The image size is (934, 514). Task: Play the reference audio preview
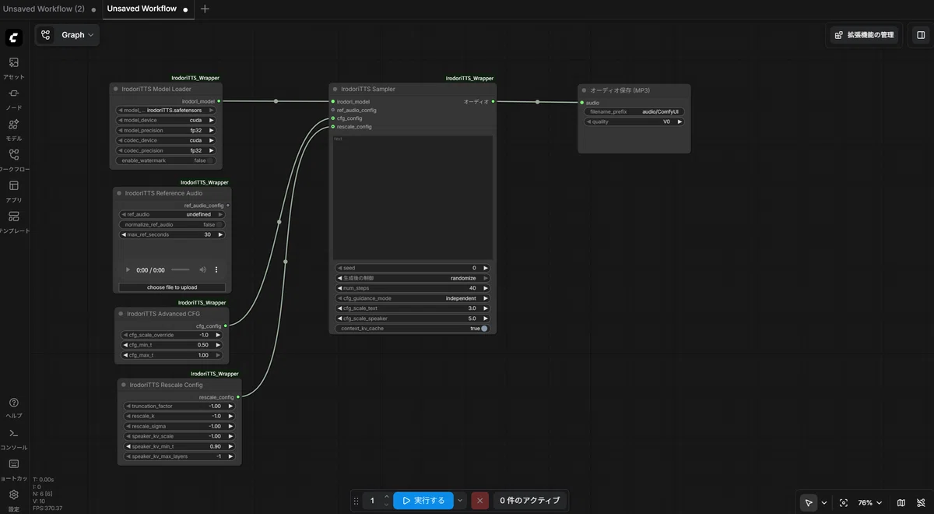point(128,270)
